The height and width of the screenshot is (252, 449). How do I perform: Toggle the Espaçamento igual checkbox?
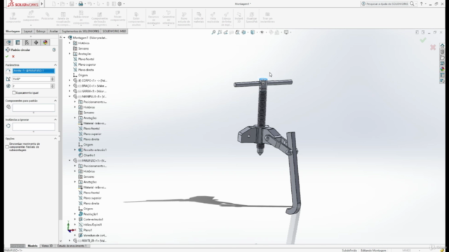pos(14,93)
